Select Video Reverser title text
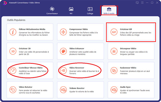161x102 pixels. click(77, 68)
